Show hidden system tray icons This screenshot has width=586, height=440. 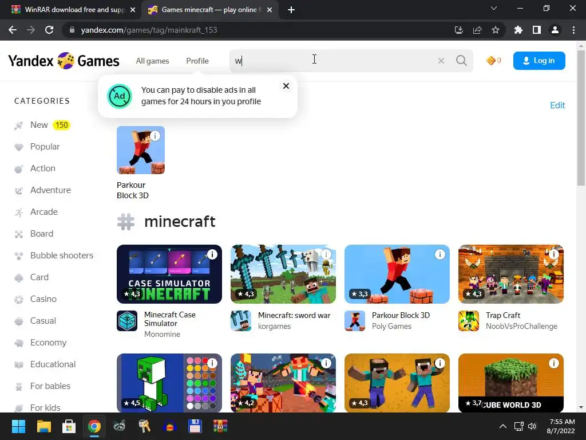(x=503, y=426)
